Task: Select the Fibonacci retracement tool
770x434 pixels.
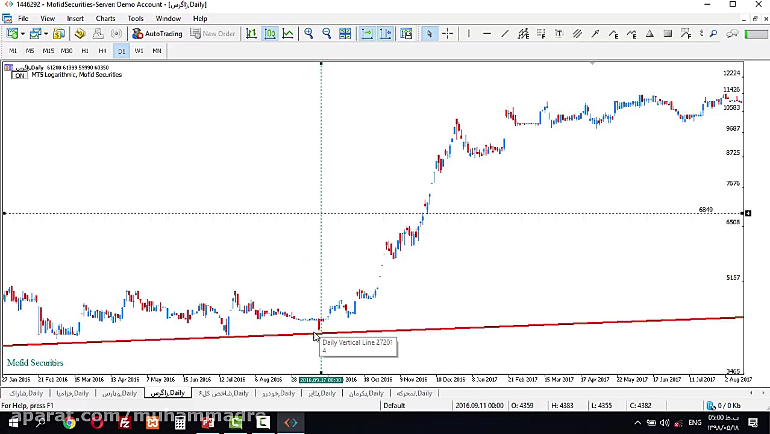Action: (x=541, y=34)
